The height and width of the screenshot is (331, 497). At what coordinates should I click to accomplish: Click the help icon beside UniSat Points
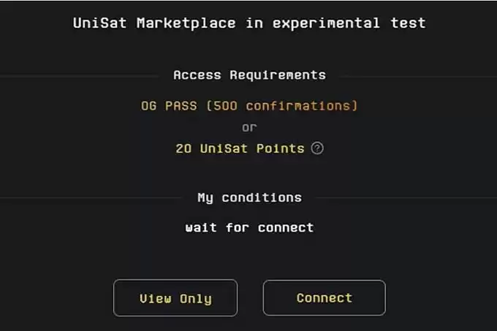click(317, 148)
